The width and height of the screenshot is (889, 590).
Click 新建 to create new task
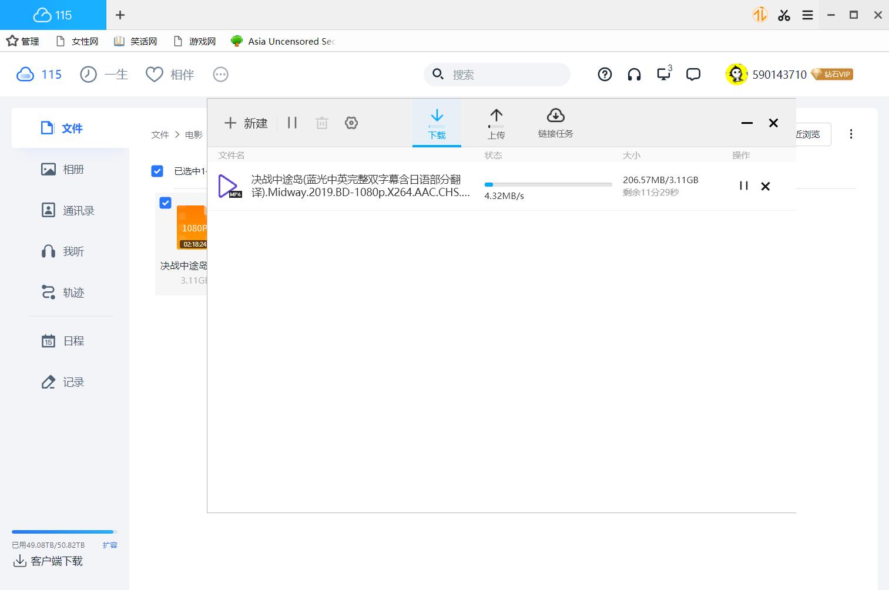pos(246,123)
